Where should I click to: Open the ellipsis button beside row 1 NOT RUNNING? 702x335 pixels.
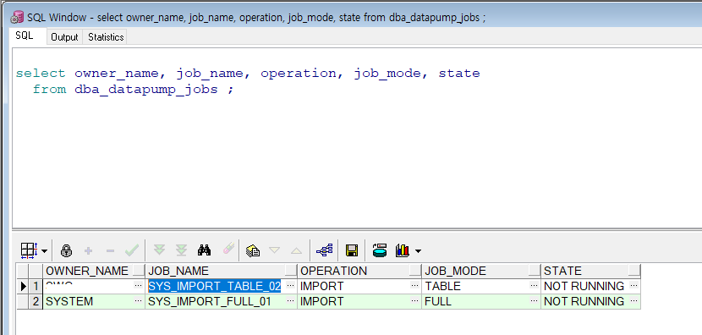(x=634, y=286)
